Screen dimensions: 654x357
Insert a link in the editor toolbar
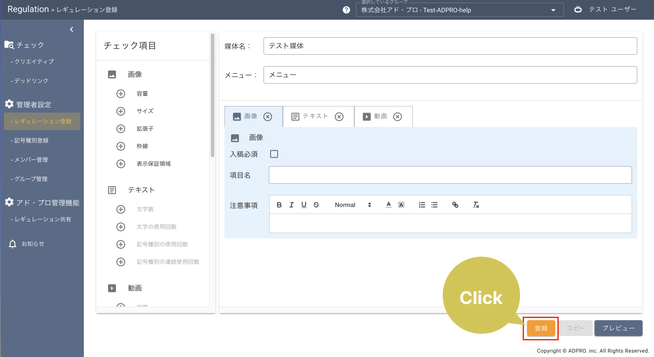click(455, 205)
